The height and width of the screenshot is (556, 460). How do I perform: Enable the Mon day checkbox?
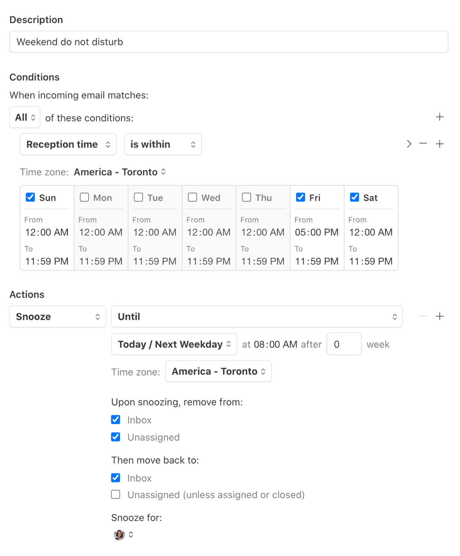pyautogui.click(x=84, y=197)
